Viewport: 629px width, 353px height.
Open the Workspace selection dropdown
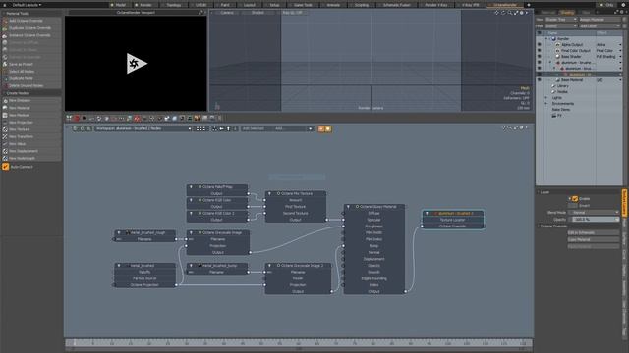click(143, 128)
